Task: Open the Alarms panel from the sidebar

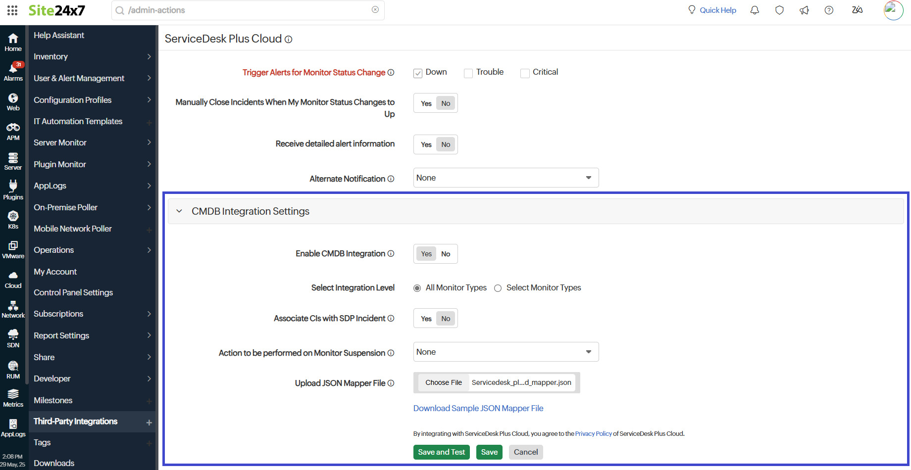Action: 13,70
